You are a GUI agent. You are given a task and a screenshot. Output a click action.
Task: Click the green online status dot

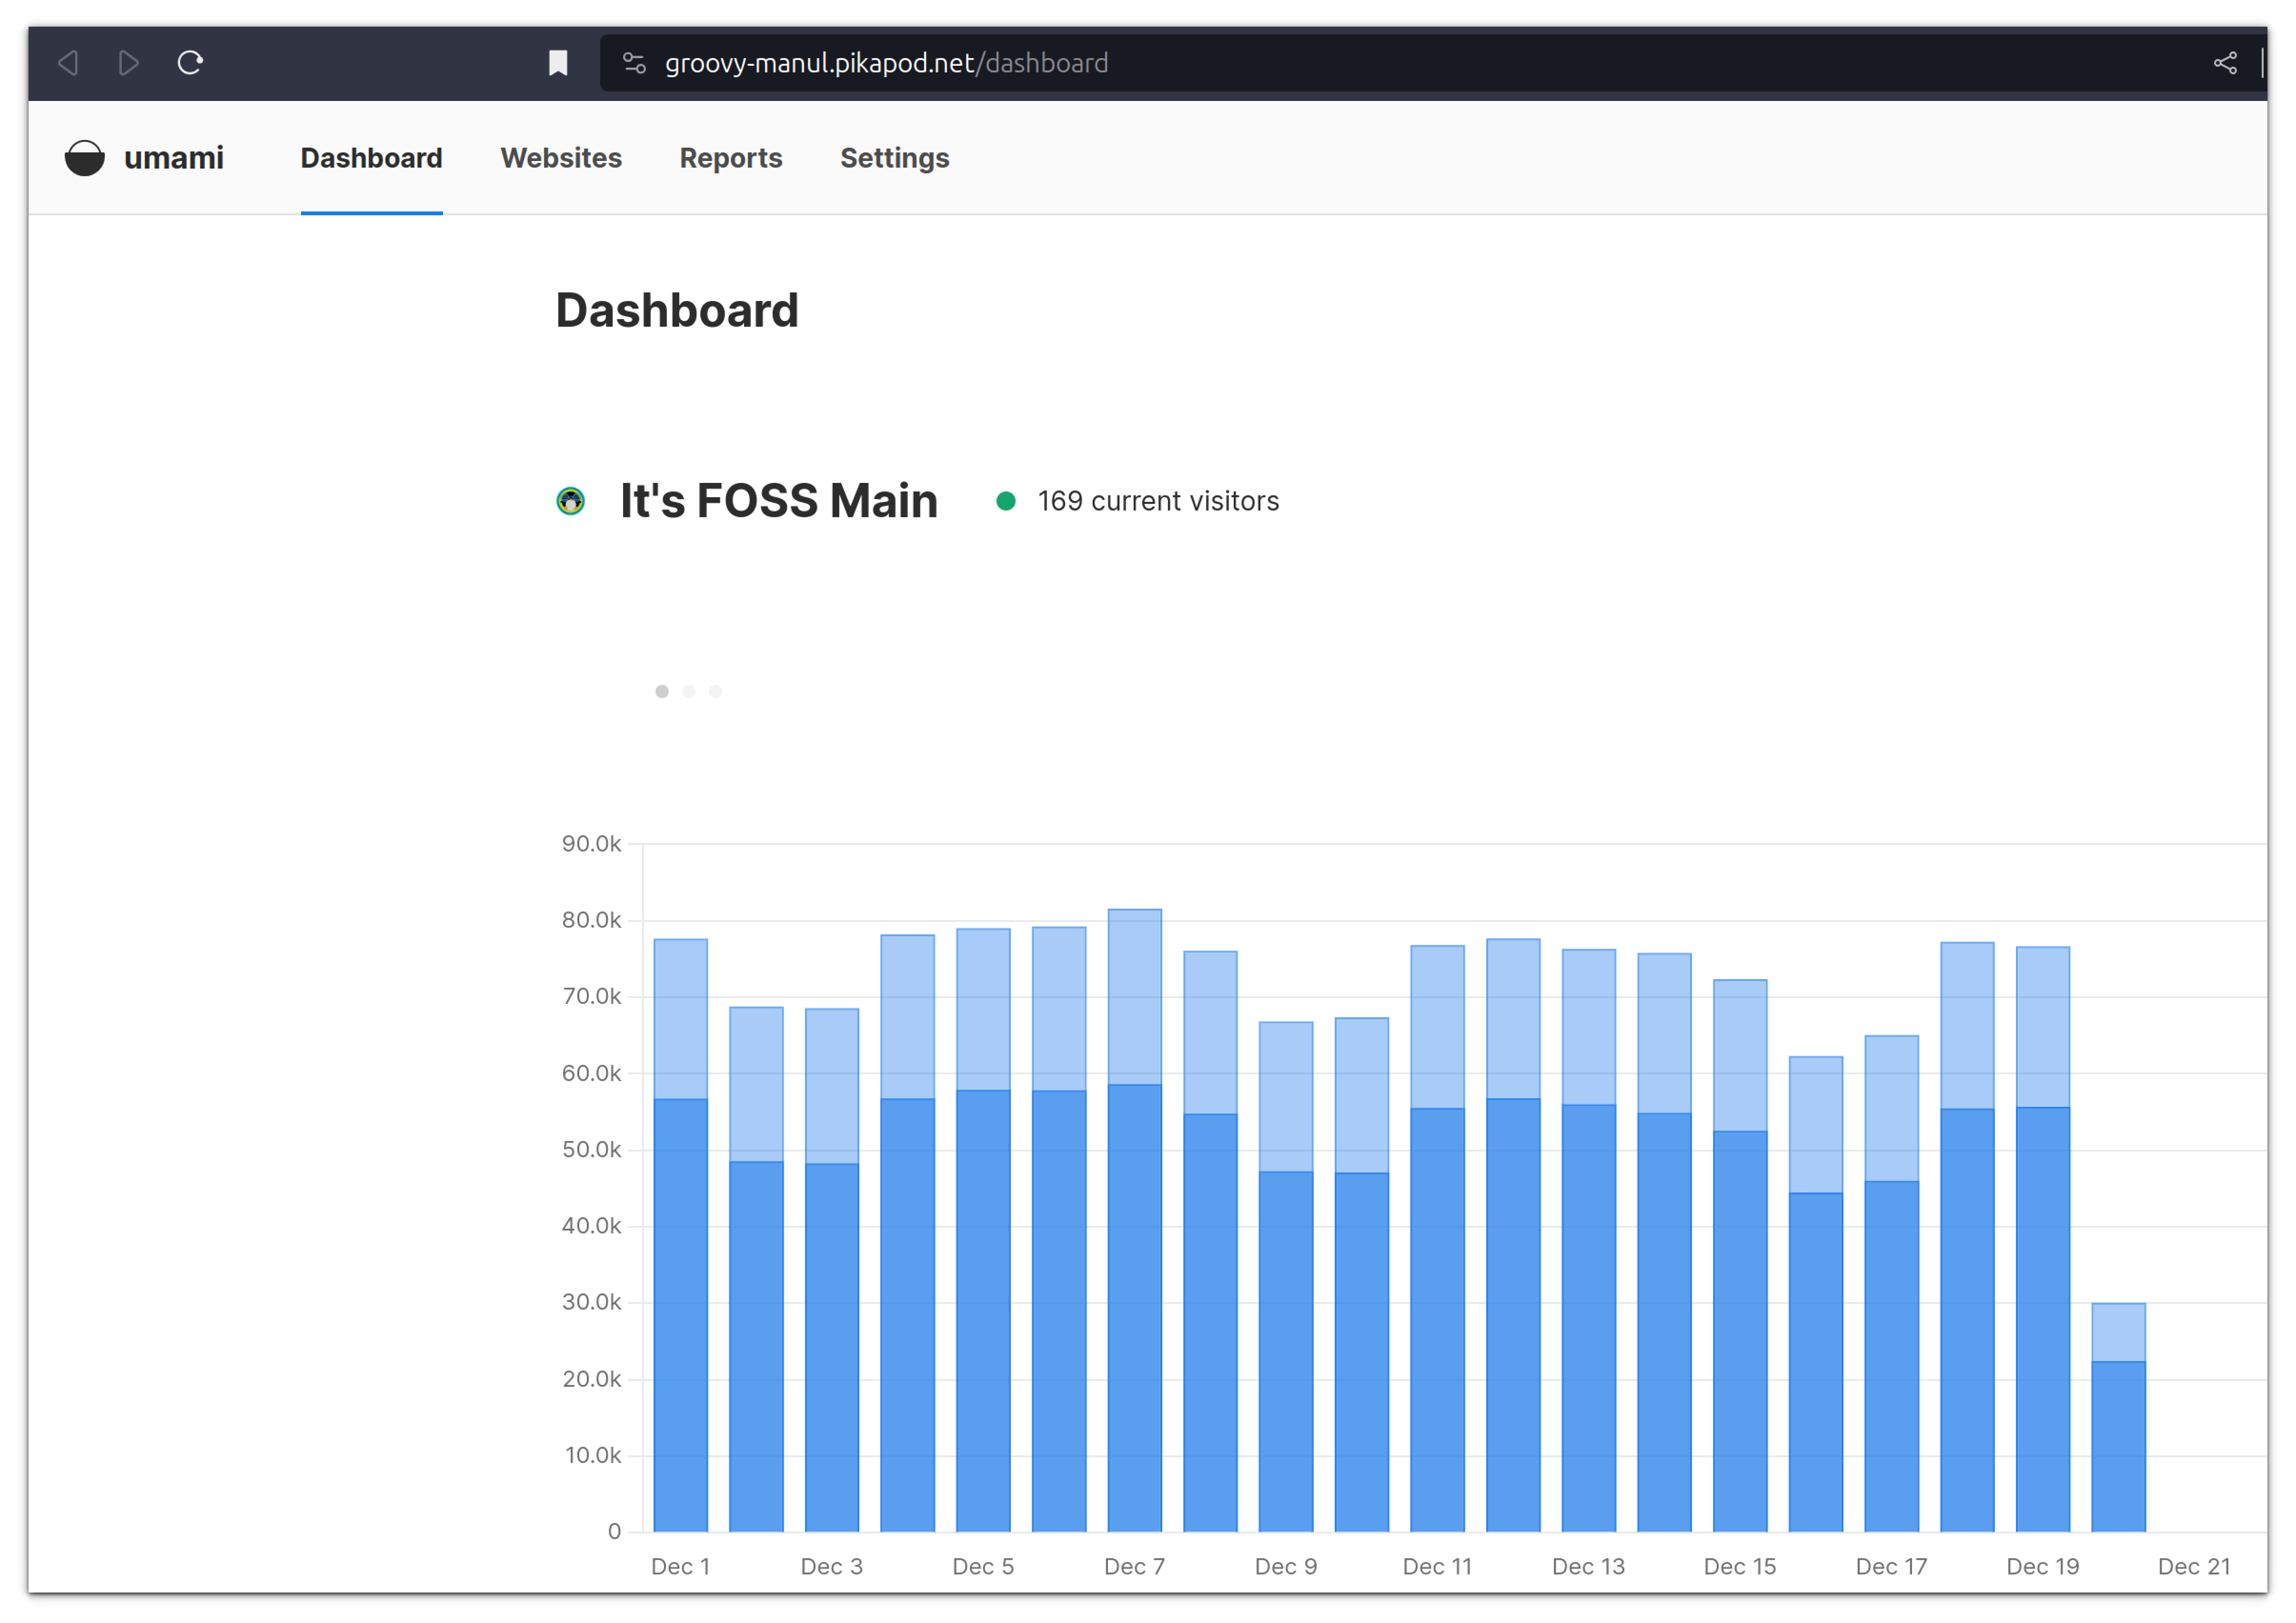point(1006,500)
